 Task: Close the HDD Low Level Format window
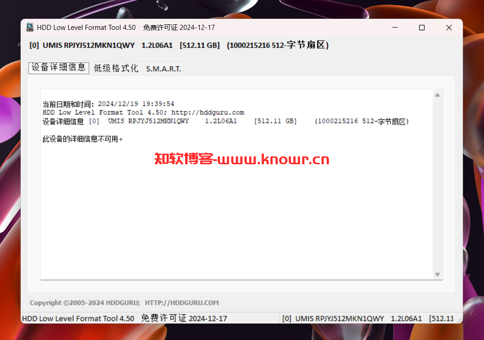click(x=449, y=28)
